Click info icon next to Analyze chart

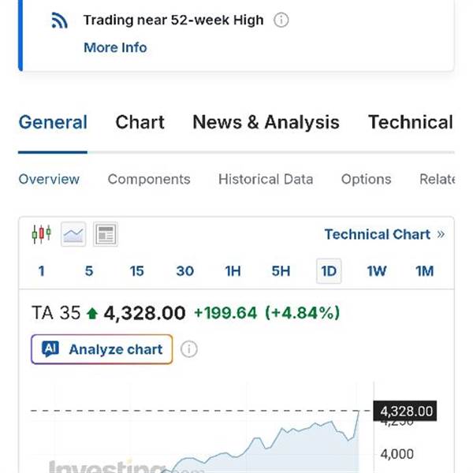click(189, 349)
